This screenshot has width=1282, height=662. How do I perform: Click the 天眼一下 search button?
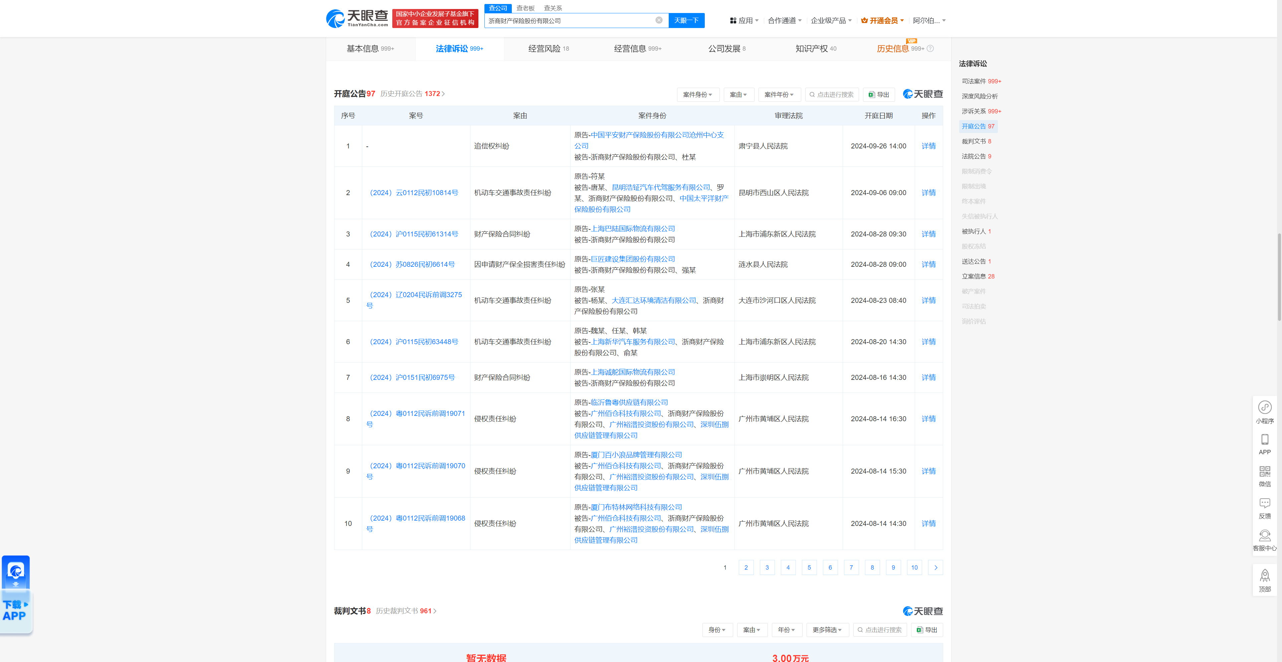[x=686, y=20]
